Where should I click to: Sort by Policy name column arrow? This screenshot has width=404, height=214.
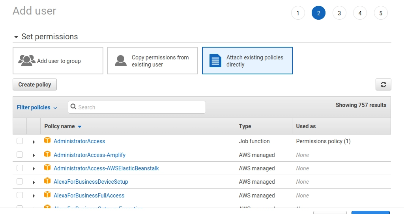point(80,127)
